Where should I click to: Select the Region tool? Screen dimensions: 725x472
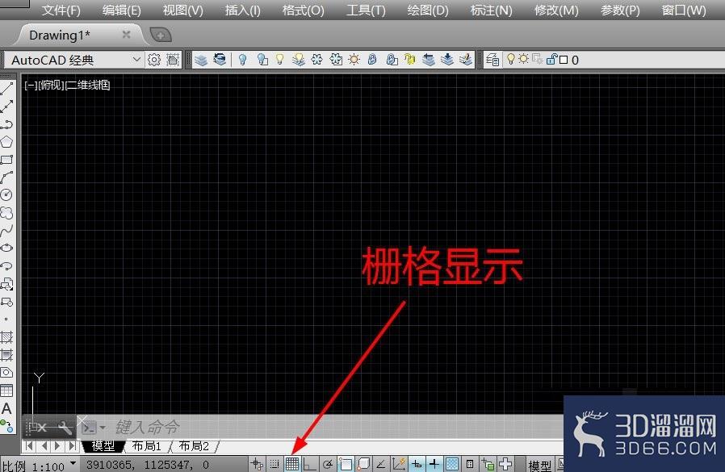(6, 372)
